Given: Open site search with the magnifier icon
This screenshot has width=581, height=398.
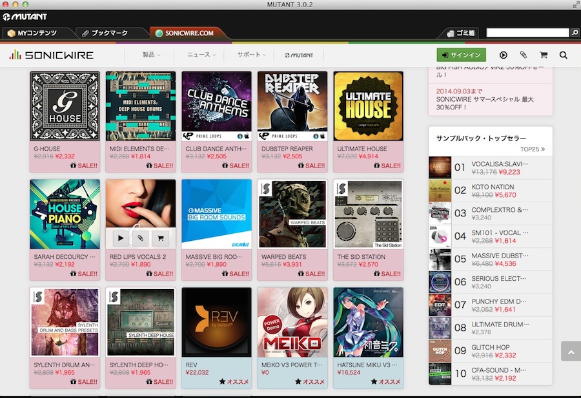Looking at the screenshot, I should coord(563,55).
